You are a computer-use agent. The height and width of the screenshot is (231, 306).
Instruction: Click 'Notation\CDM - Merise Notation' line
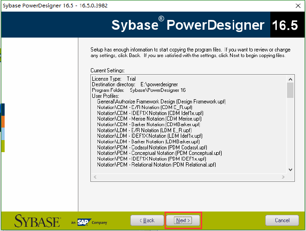(149, 119)
